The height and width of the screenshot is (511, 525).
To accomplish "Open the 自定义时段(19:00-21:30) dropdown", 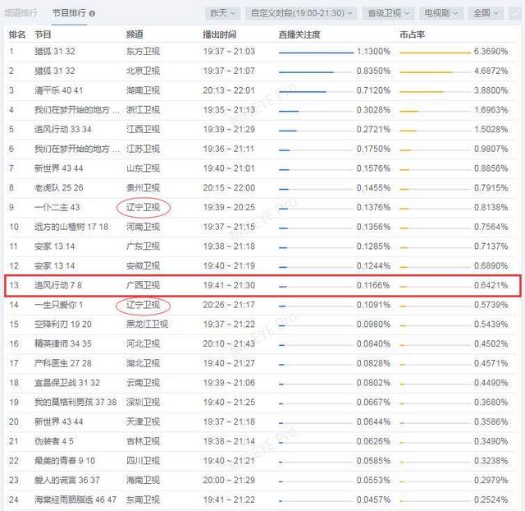I will click(301, 13).
